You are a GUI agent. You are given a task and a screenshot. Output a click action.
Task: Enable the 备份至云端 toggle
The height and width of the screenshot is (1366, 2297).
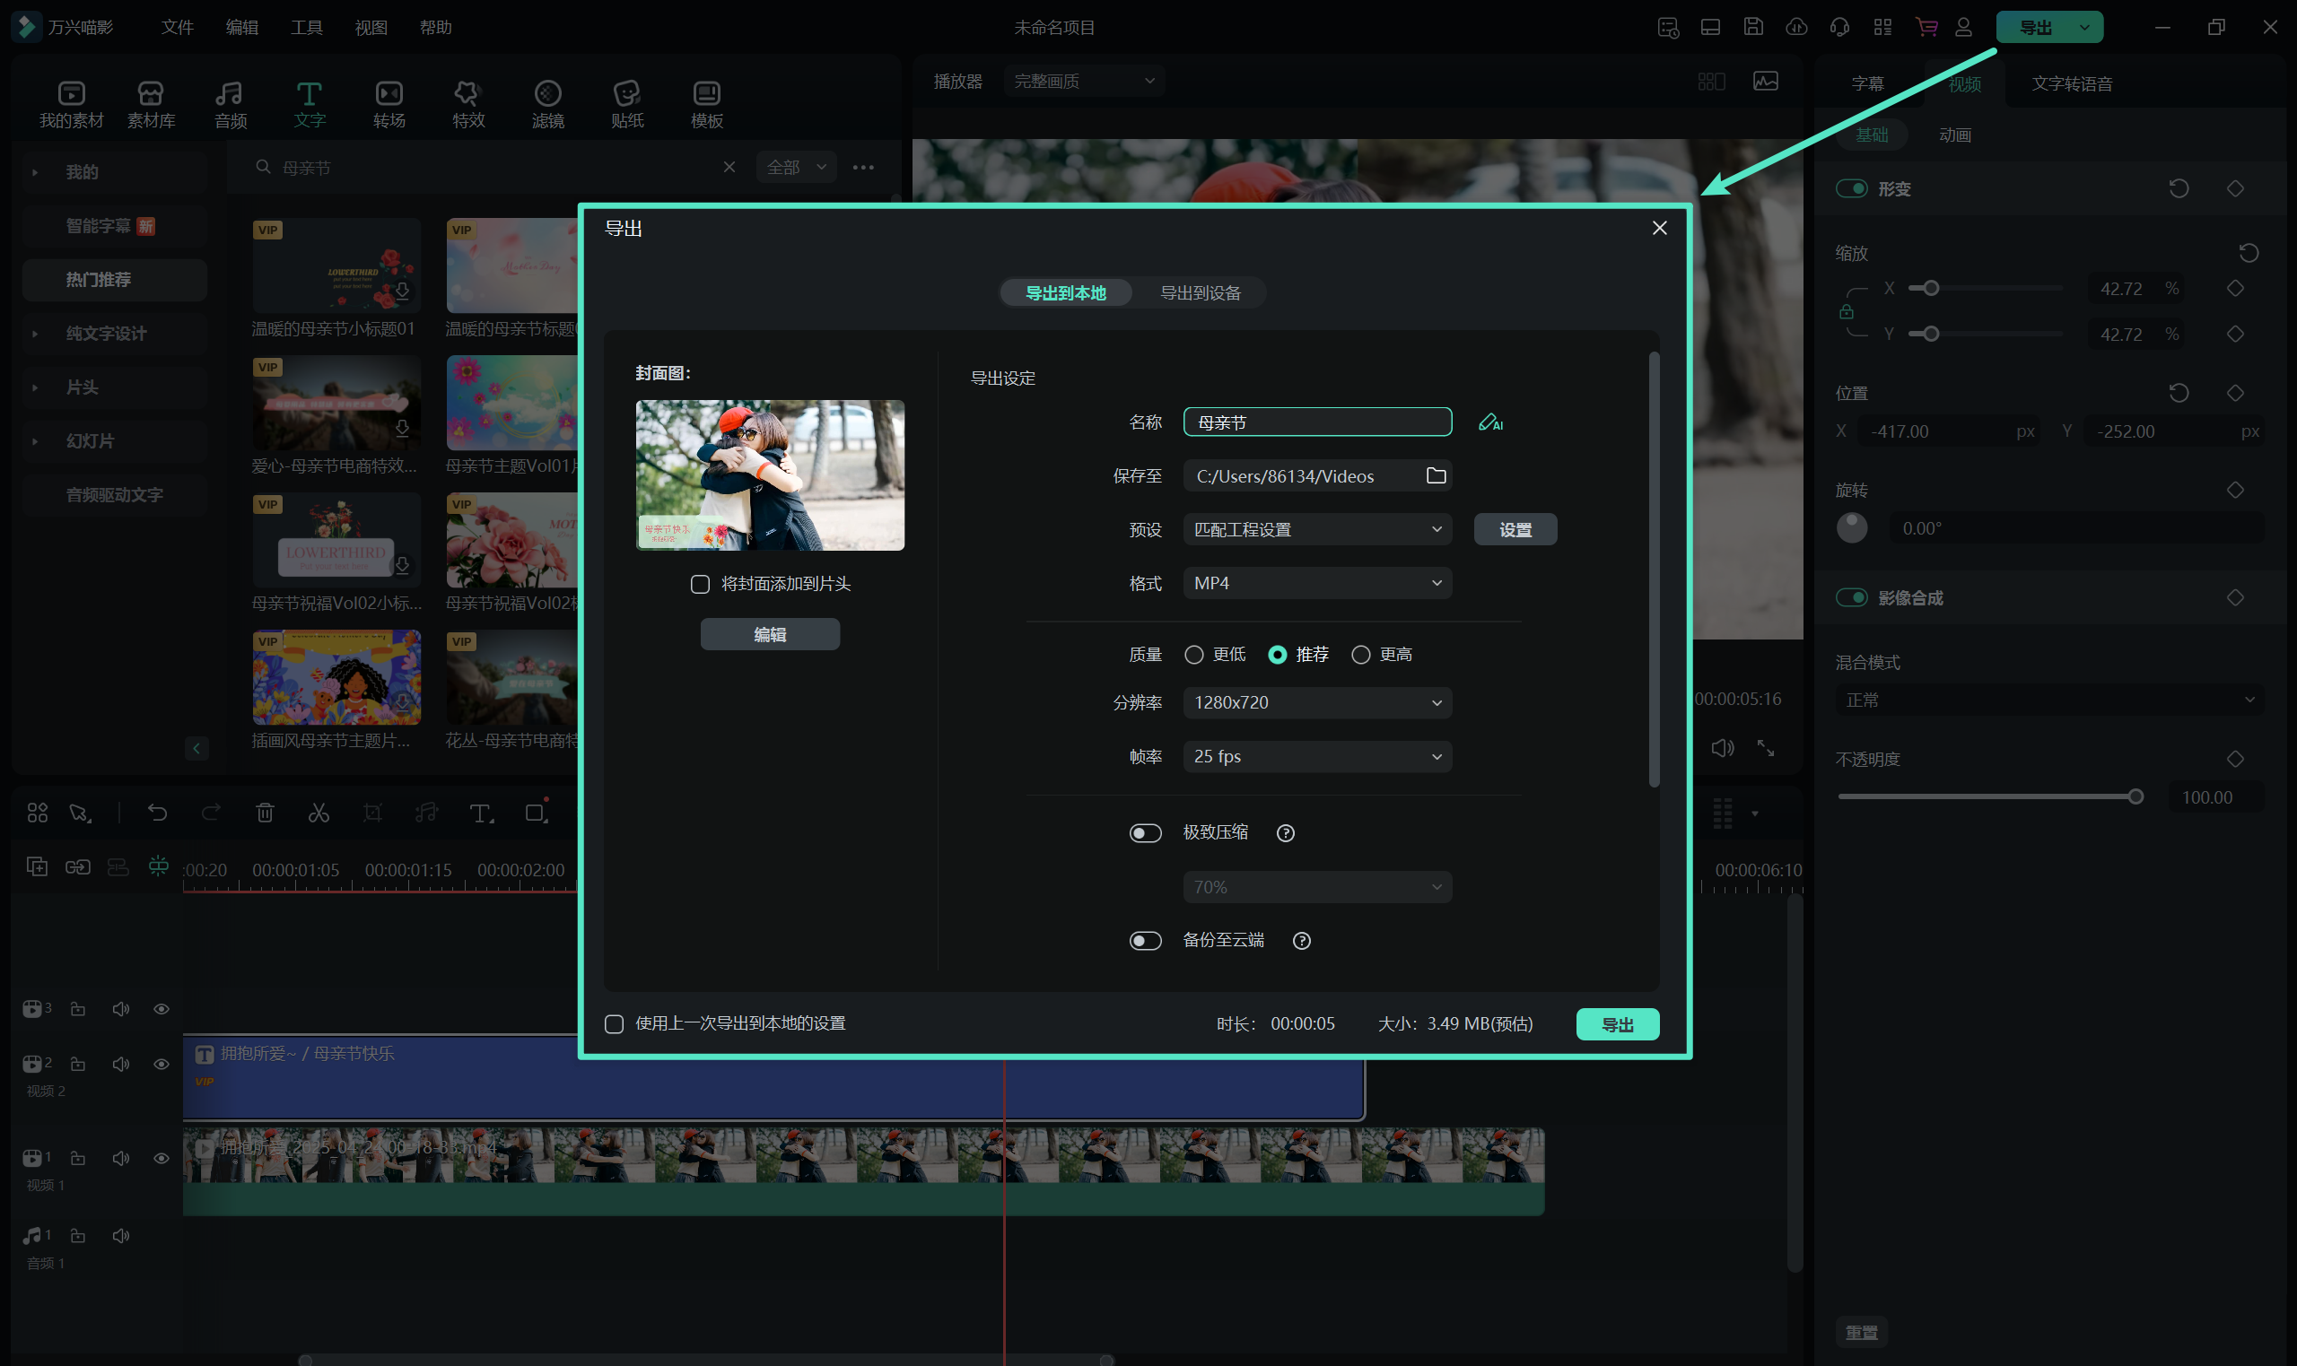coord(1145,941)
